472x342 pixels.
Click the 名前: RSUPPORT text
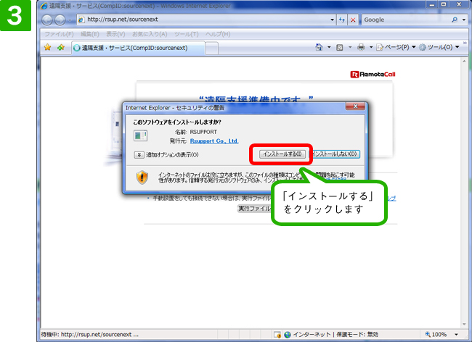(196, 132)
